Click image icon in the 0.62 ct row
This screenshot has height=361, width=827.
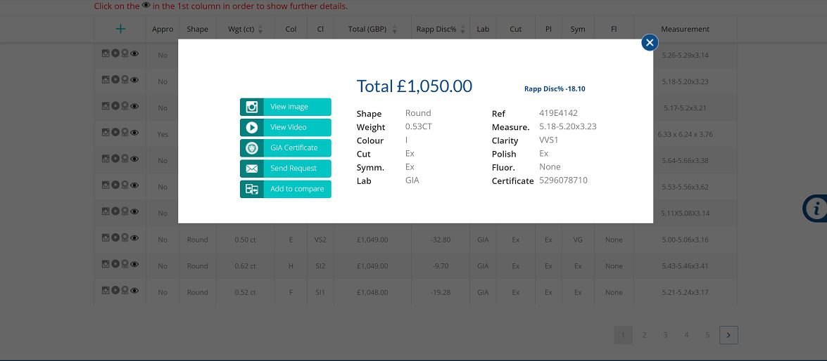106,263
